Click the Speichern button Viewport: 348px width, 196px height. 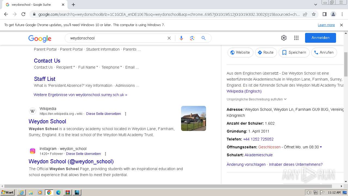click(x=294, y=53)
